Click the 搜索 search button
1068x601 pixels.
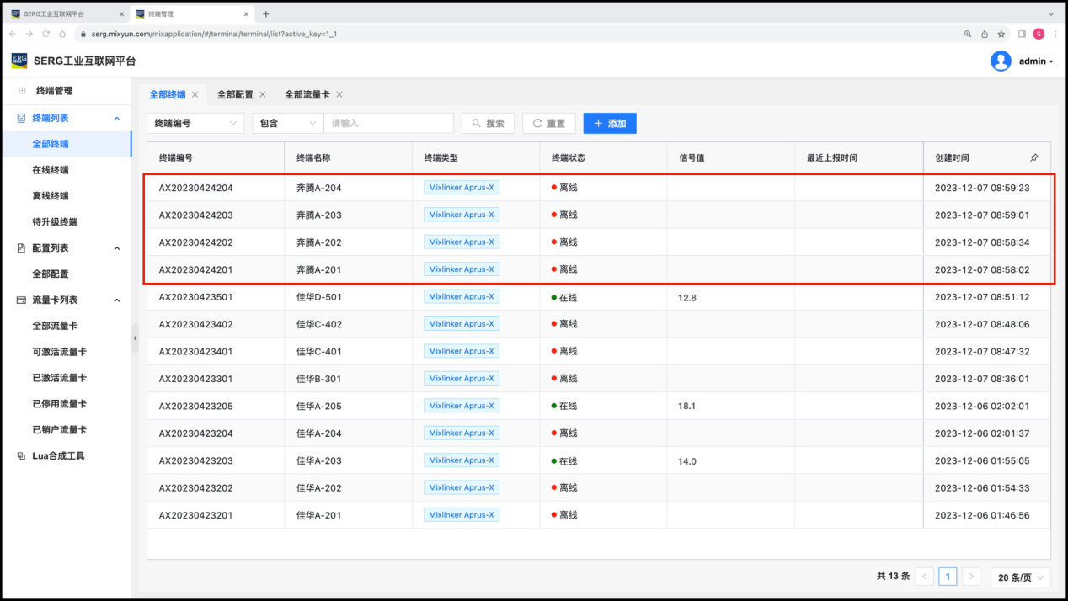click(x=488, y=123)
